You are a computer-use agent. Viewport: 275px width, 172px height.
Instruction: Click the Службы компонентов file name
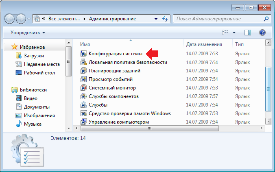tap(113, 96)
